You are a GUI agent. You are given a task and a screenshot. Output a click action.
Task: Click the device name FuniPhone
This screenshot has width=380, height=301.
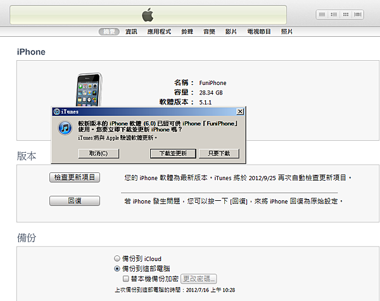(213, 83)
